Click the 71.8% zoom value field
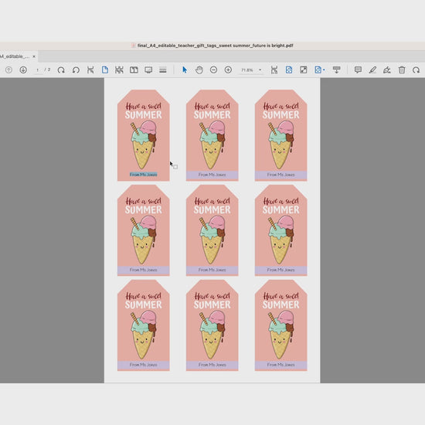The height and width of the screenshot is (425, 425). 247,70
